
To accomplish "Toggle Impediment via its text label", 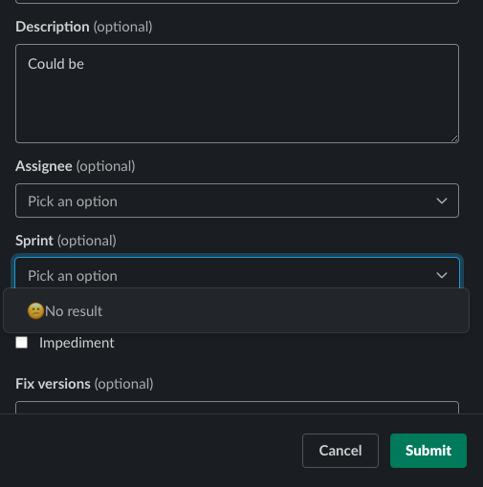I will coord(77,343).
